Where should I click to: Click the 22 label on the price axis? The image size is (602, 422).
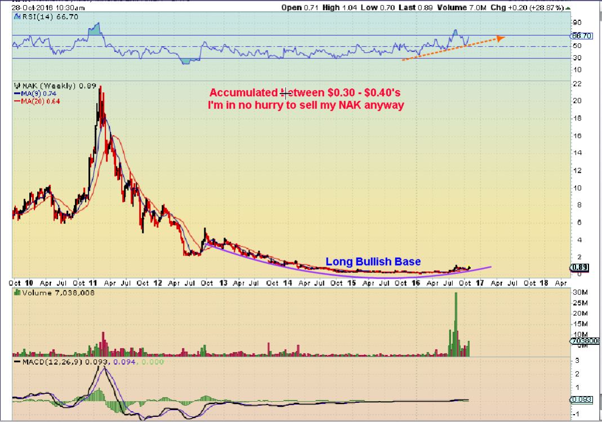pyautogui.click(x=577, y=84)
